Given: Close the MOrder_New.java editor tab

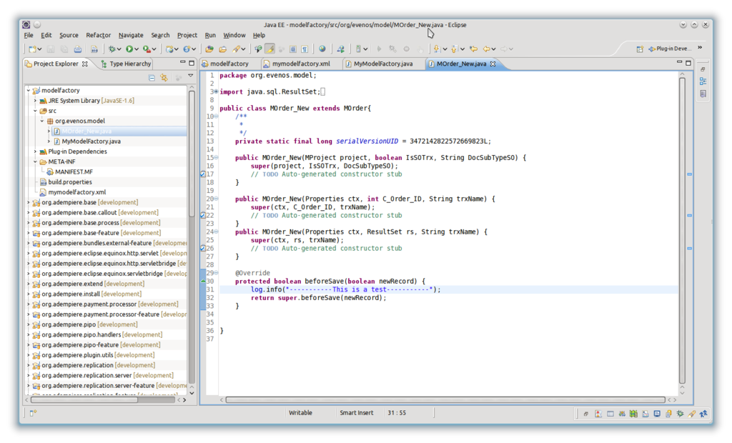Looking at the screenshot, I should click(x=494, y=64).
